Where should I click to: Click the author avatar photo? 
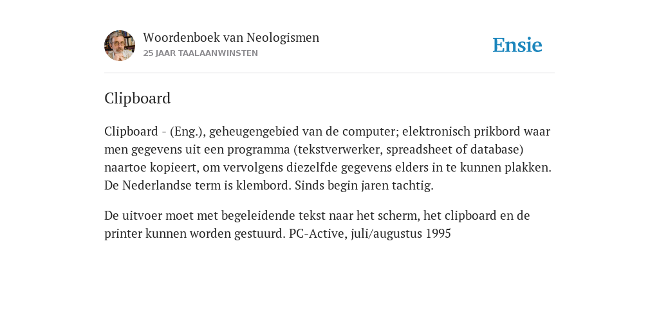[120, 46]
